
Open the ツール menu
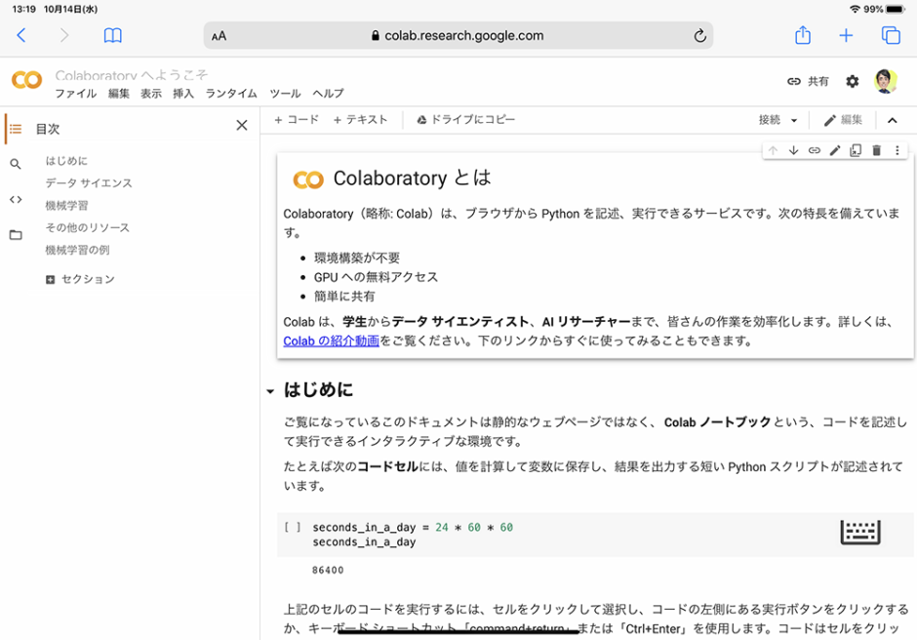pyautogui.click(x=284, y=94)
